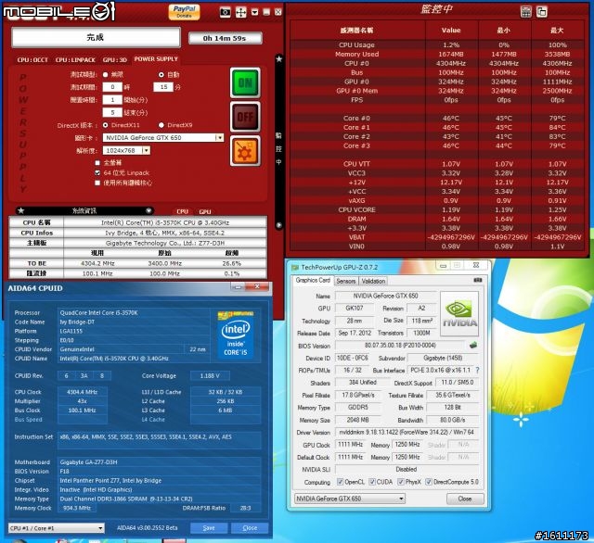
Task: Click the Value column header in monitoring
Action: (x=451, y=31)
